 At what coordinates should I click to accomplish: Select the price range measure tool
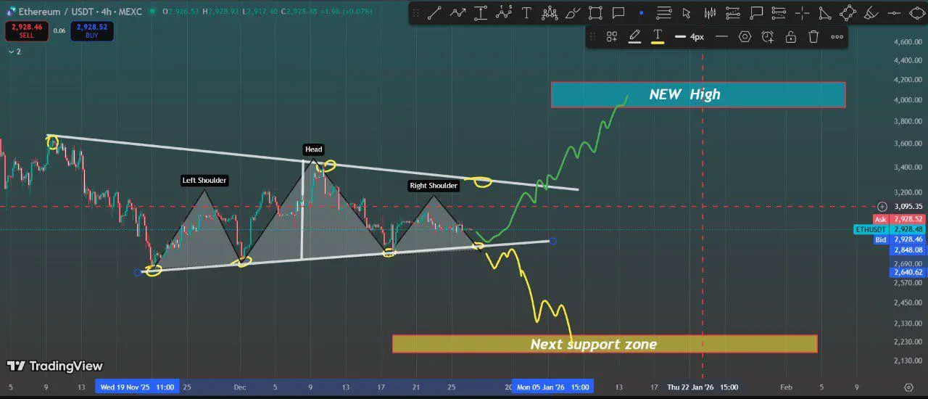[x=481, y=13]
